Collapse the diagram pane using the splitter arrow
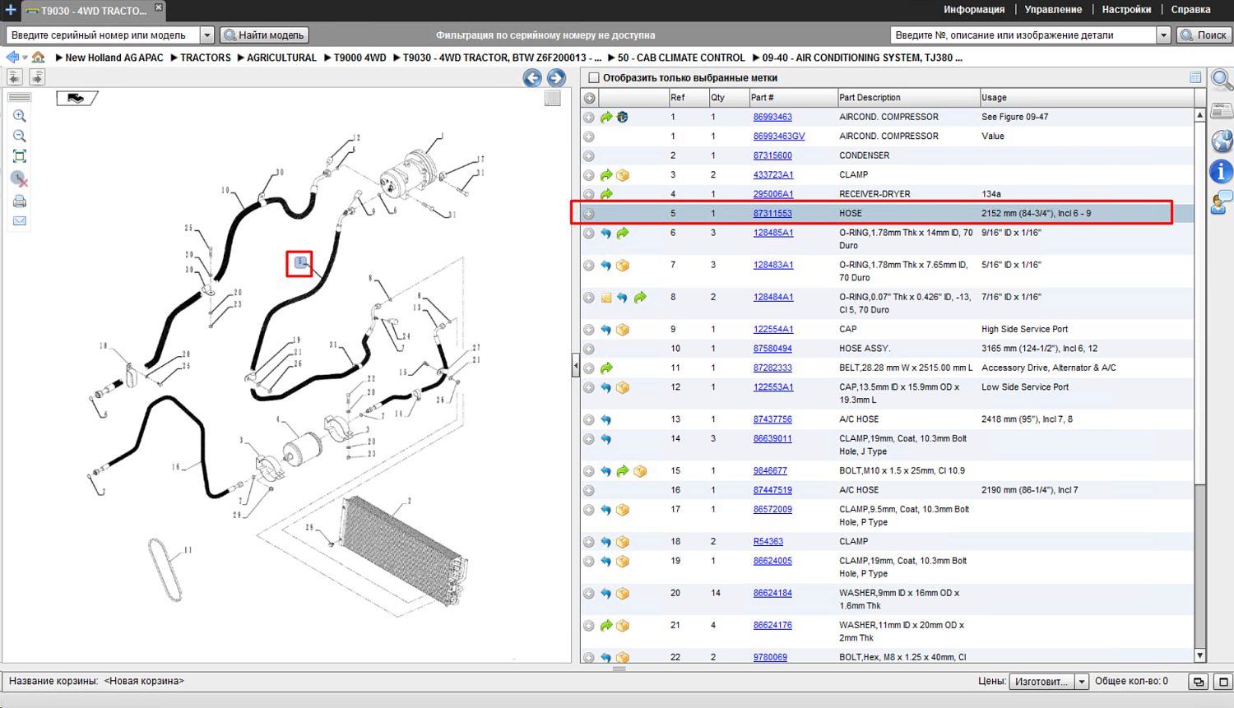1234x708 pixels. pos(575,366)
